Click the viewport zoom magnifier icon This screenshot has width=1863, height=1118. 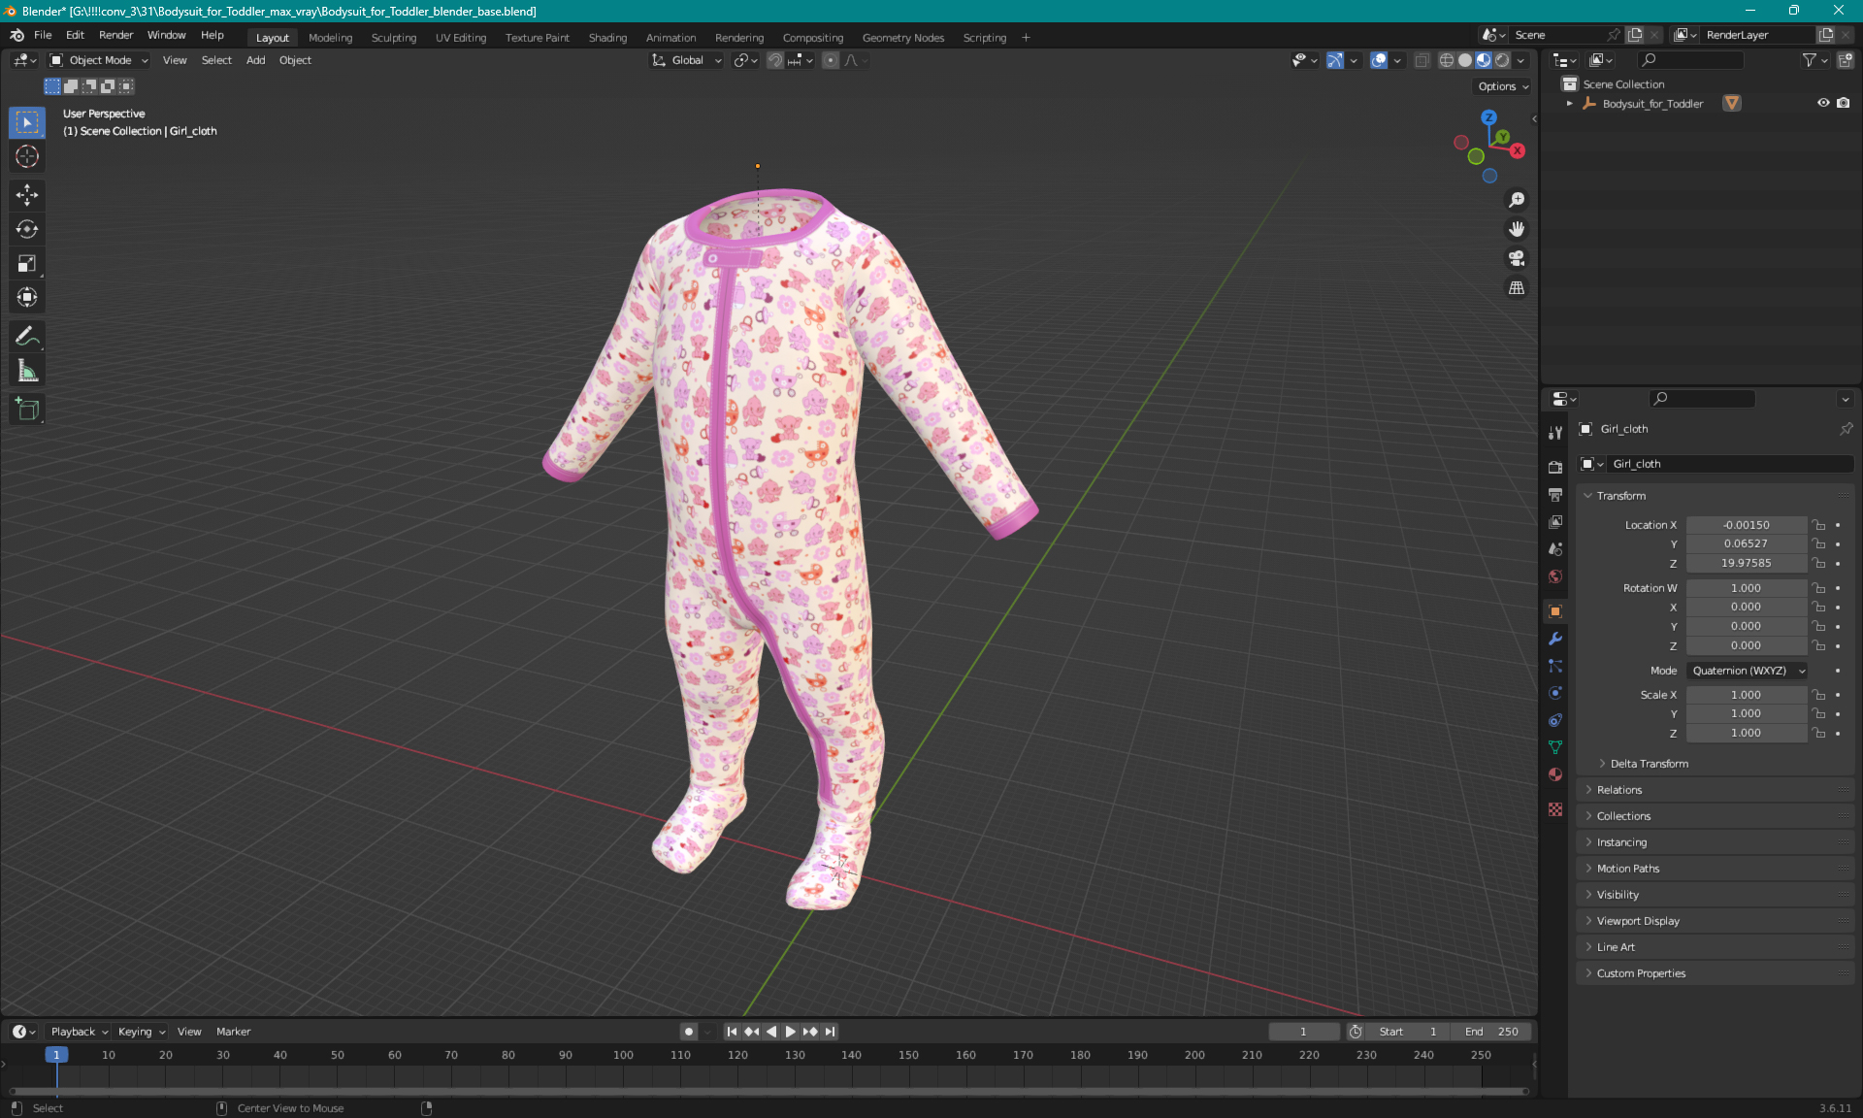tap(1517, 200)
